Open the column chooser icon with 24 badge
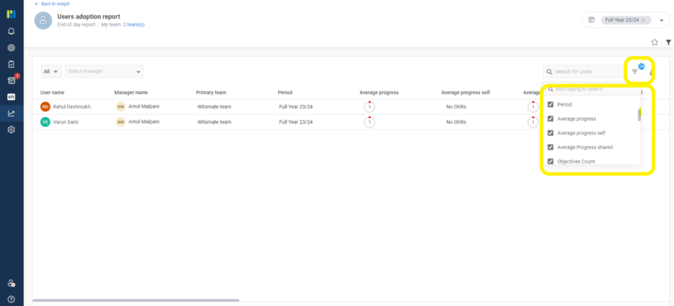 pyautogui.click(x=635, y=71)
